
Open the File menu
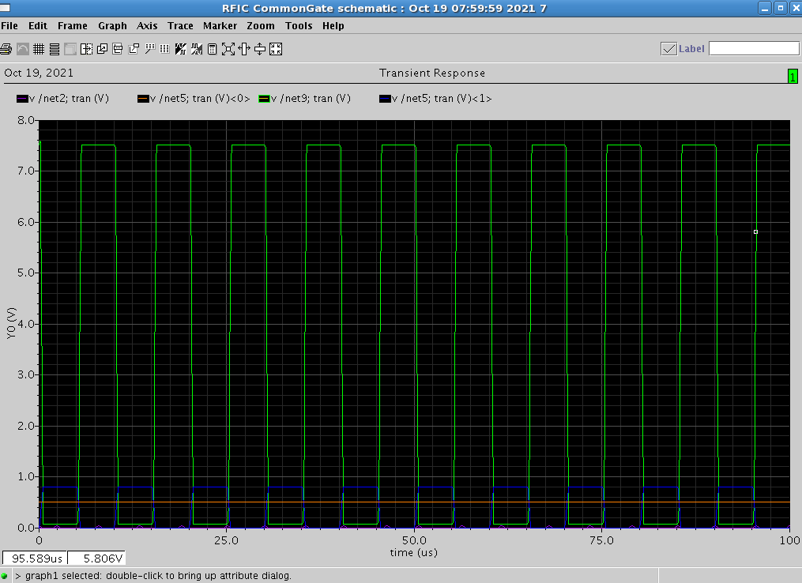coord(9,25)
